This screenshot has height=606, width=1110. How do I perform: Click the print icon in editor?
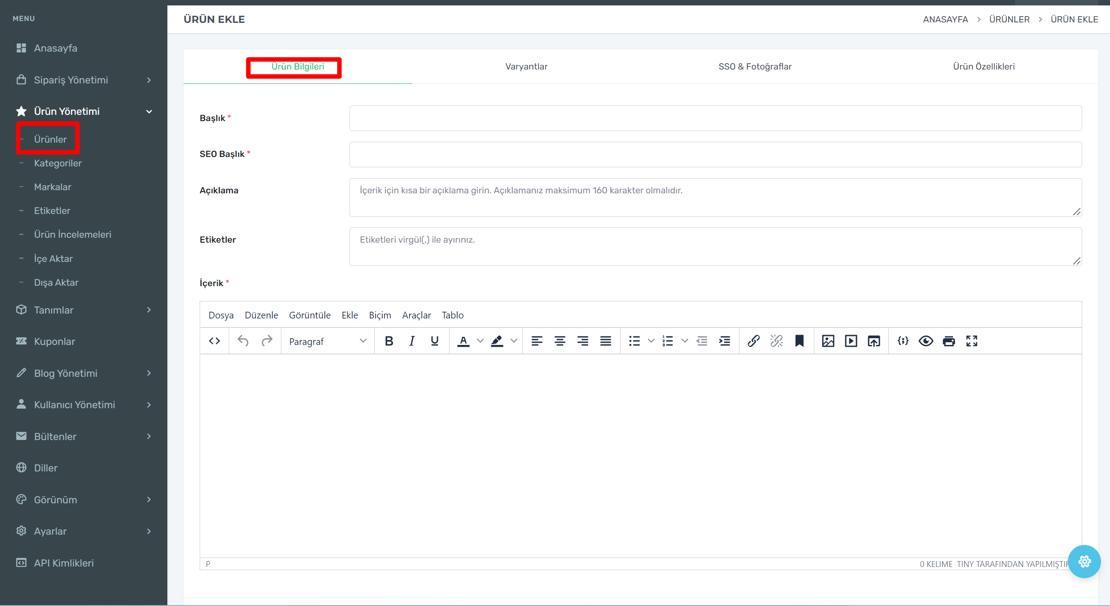click(948, 341)
